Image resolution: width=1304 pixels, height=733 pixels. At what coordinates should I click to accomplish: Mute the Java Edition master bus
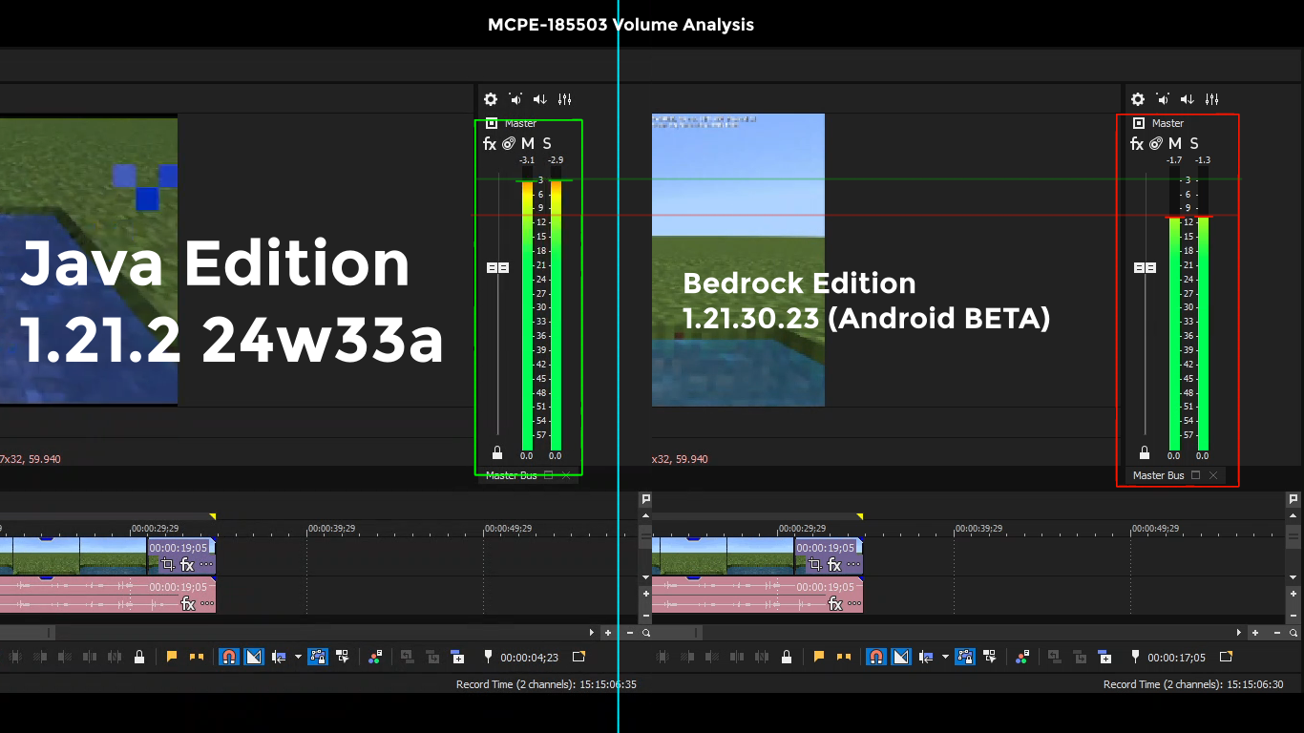pos(527,144)
